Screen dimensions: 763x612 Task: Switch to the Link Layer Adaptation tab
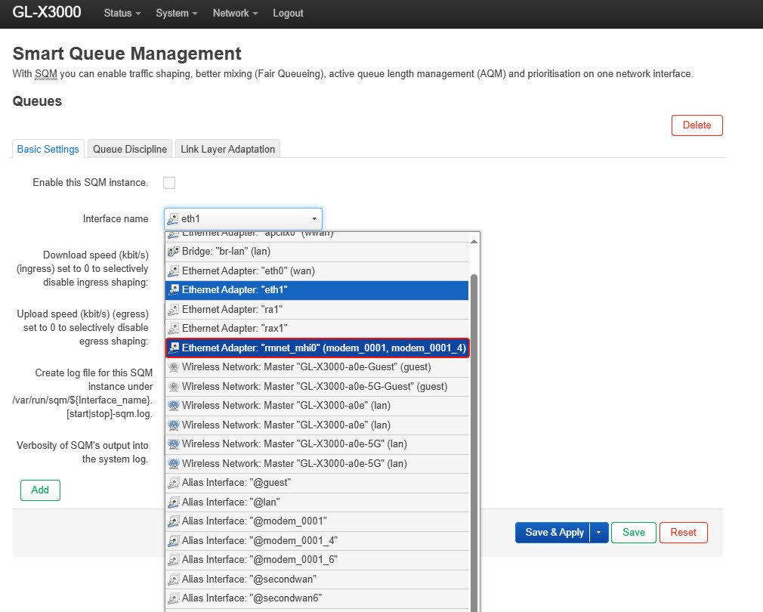click(227, 150)
